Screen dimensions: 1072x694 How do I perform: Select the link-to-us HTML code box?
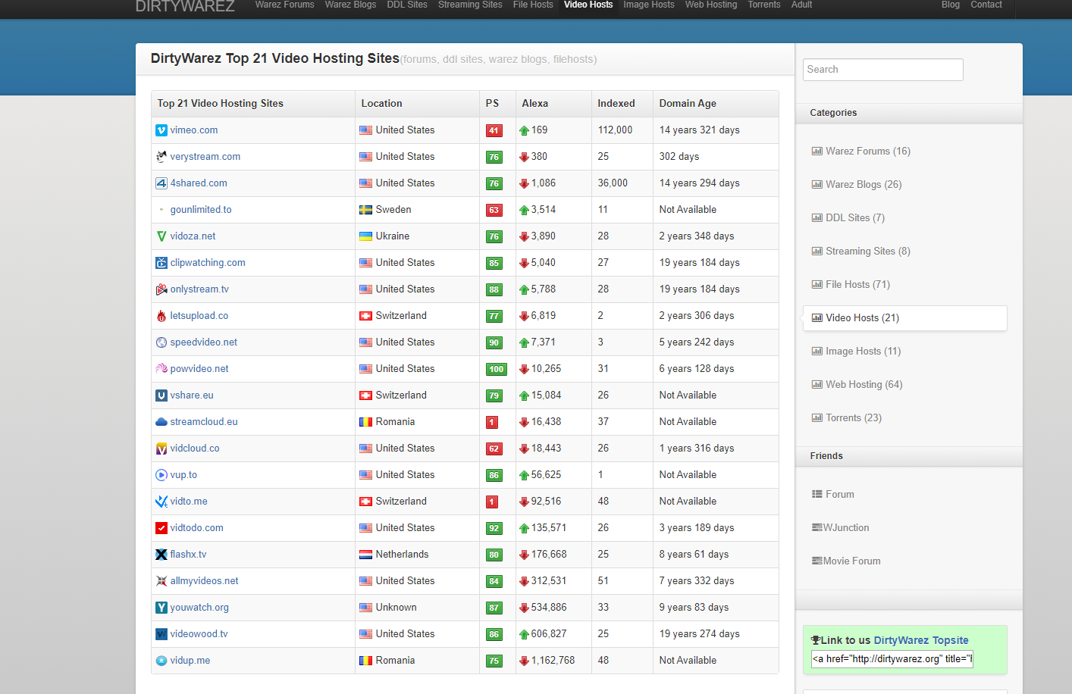click(x=892, y=659)
